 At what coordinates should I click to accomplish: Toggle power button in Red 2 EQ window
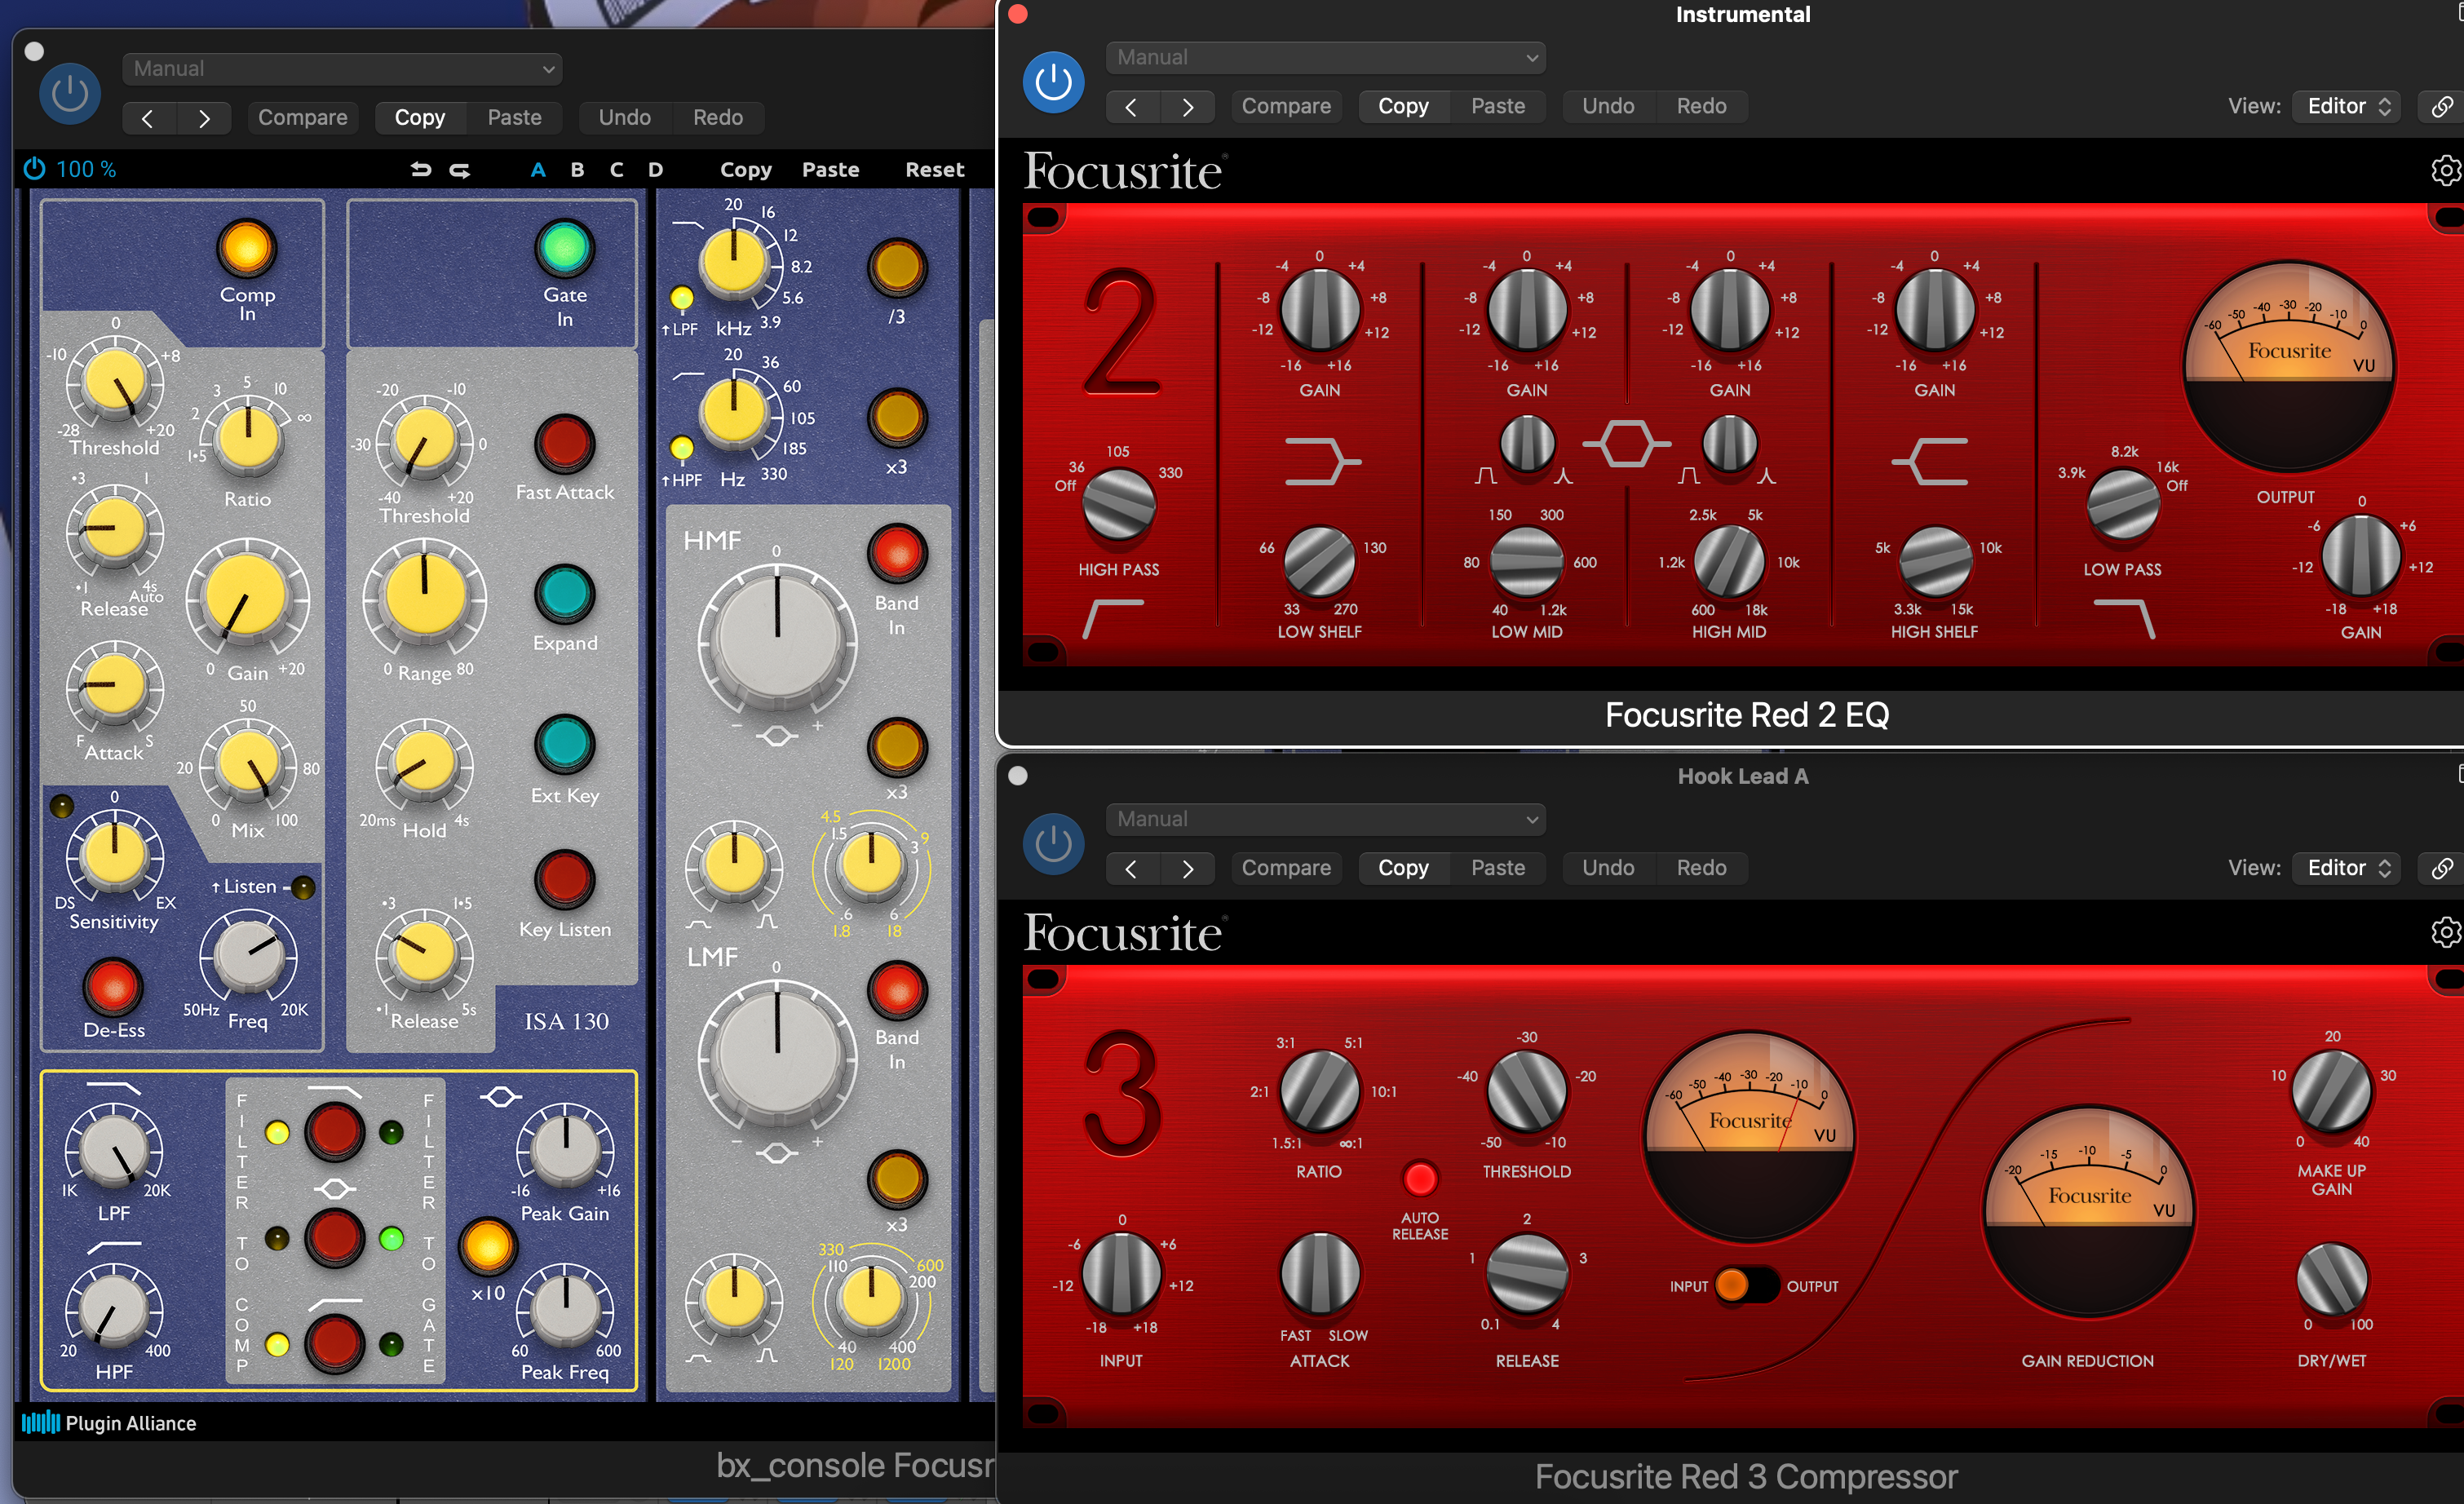1053,82
